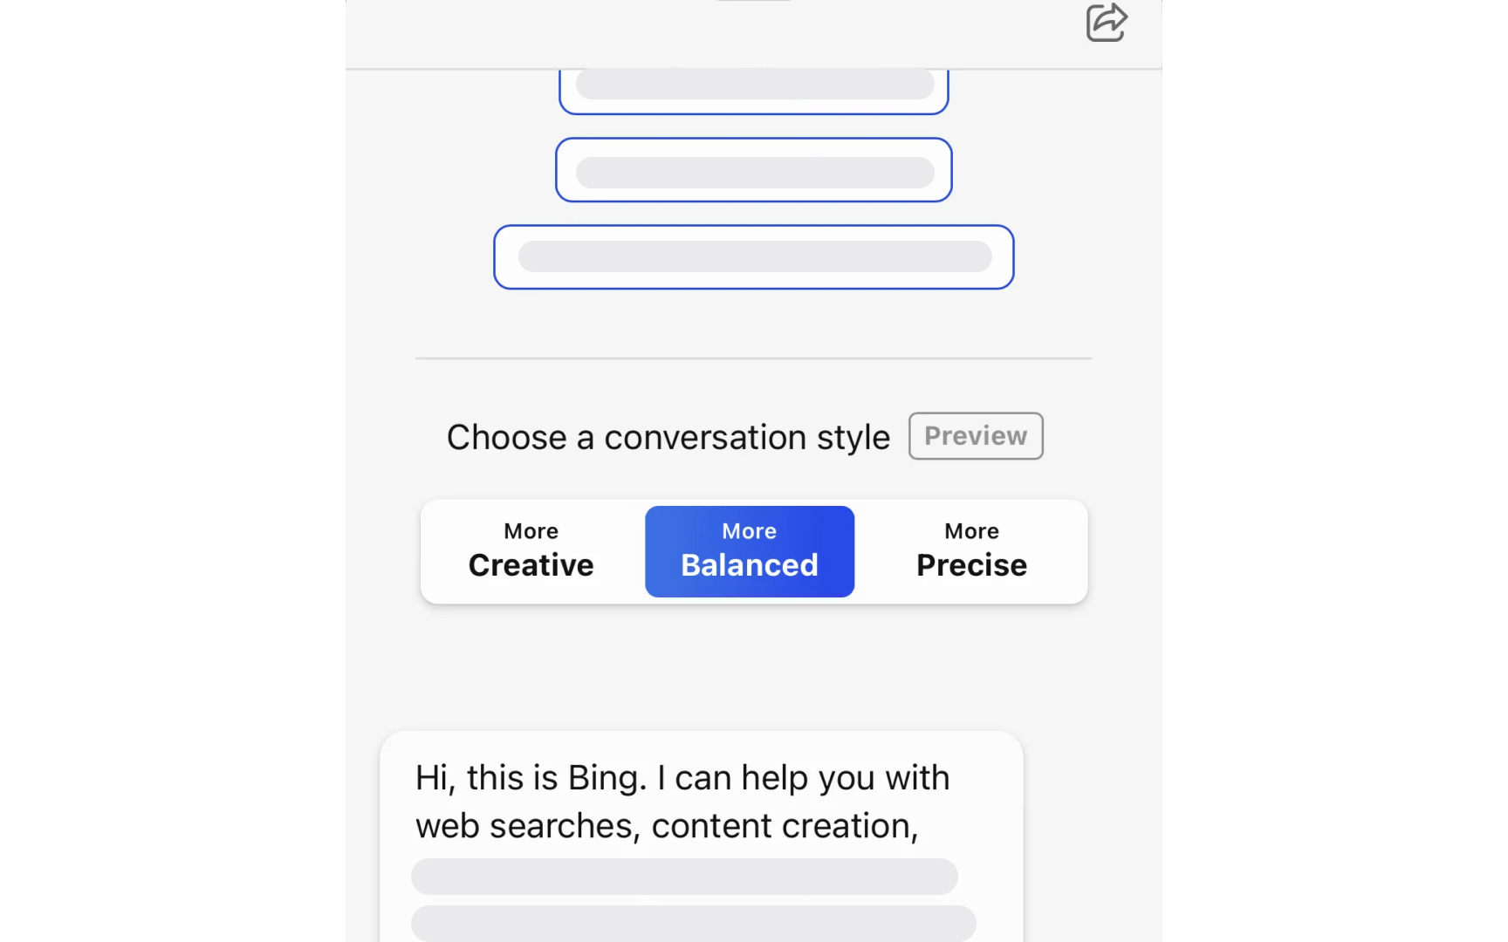Click the share conversation icon
This screenshot has width=1508, height=942.
[1107, 24]
